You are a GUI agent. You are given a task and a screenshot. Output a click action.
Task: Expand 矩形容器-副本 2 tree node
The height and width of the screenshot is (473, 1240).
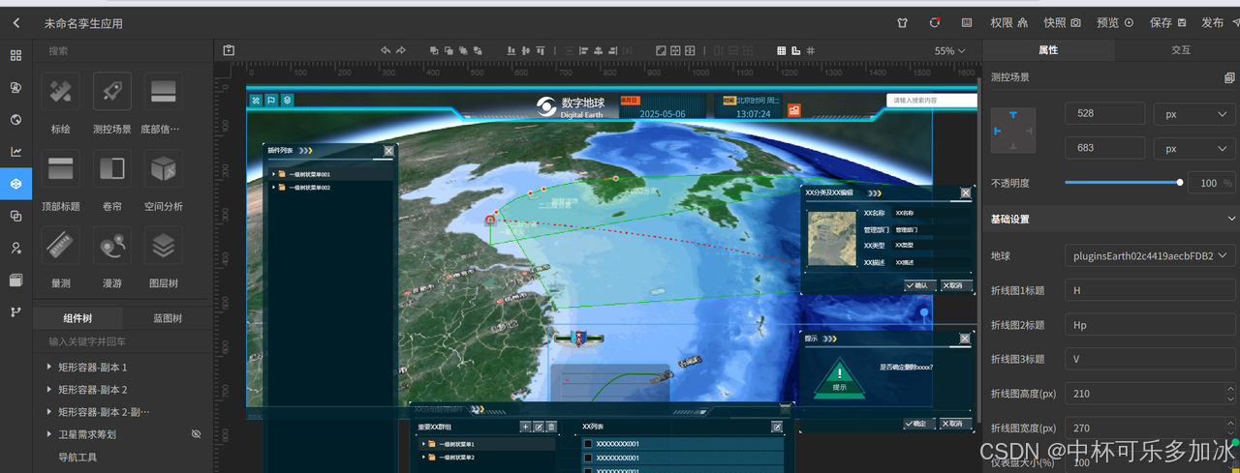pyautogui.click(x=49, y=390)
